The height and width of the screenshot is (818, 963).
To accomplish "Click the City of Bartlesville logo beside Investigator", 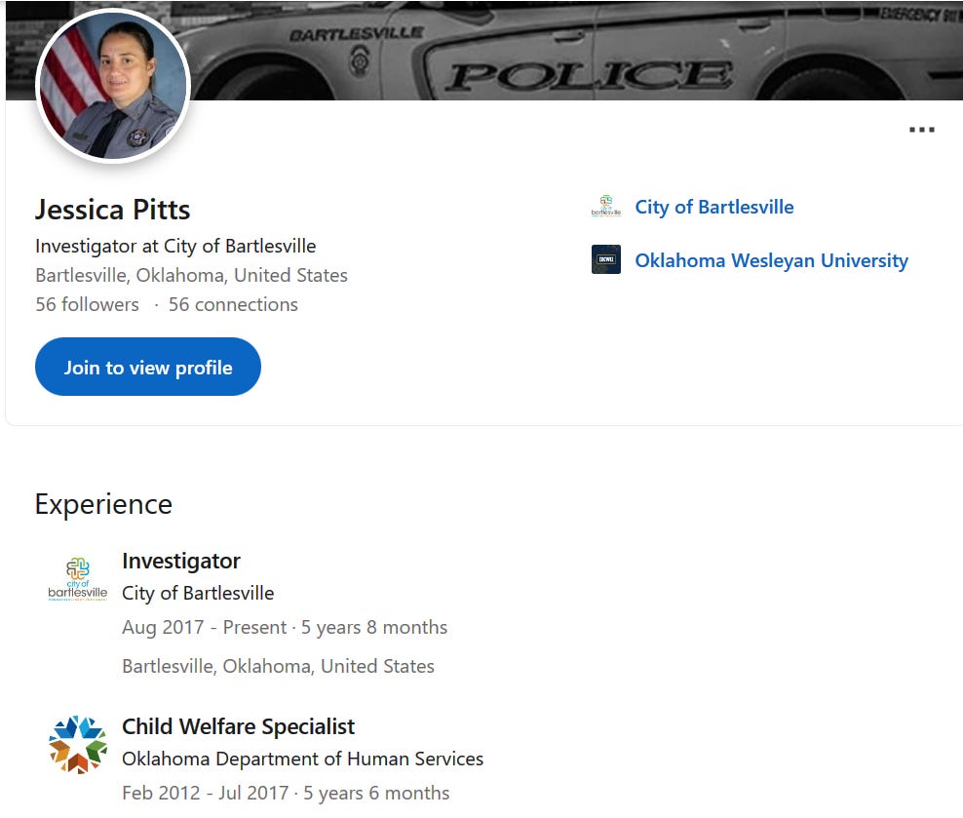I will (78, 578).
